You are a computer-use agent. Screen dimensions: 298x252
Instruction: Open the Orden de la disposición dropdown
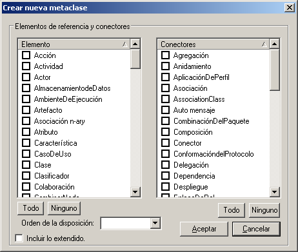coord(155,223)
